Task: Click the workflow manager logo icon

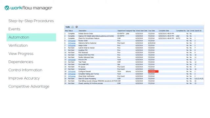Action: (7, 8)
